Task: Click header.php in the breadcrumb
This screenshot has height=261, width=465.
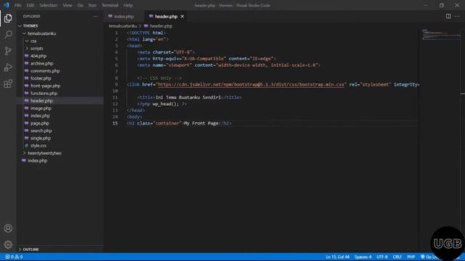Action: pyautogui.click(x=161, y=26)
